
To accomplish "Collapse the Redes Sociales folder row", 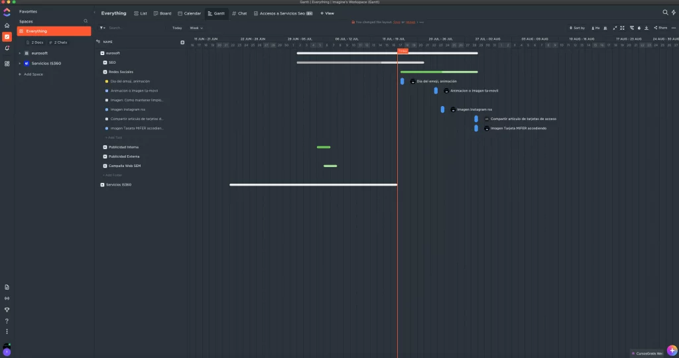I will (x=105, y=72).
